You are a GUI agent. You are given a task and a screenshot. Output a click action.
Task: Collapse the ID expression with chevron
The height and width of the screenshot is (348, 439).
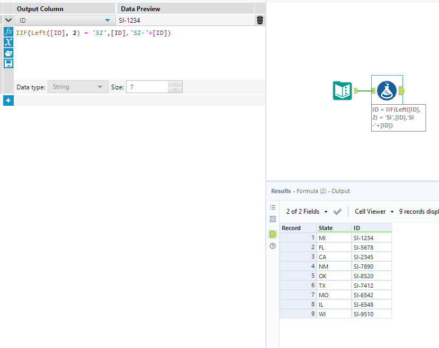pos(8,20)
